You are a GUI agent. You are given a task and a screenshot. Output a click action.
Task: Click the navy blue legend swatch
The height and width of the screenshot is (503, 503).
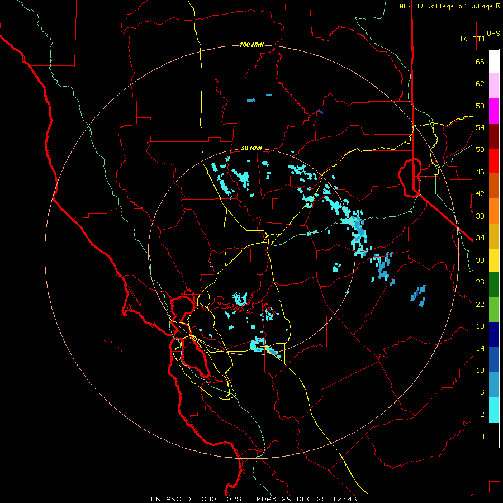tap(493, 335)
